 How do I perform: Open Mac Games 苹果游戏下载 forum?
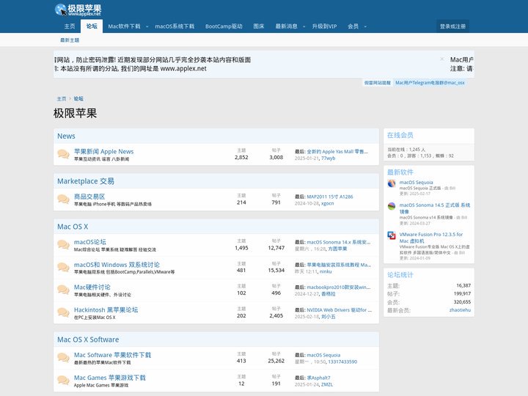pyautogui.click(x=110, y=378)
